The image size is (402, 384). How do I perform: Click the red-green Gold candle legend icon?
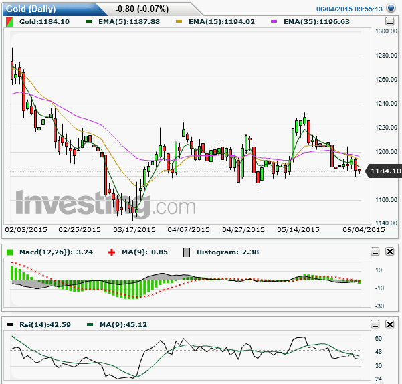[9, 22]
